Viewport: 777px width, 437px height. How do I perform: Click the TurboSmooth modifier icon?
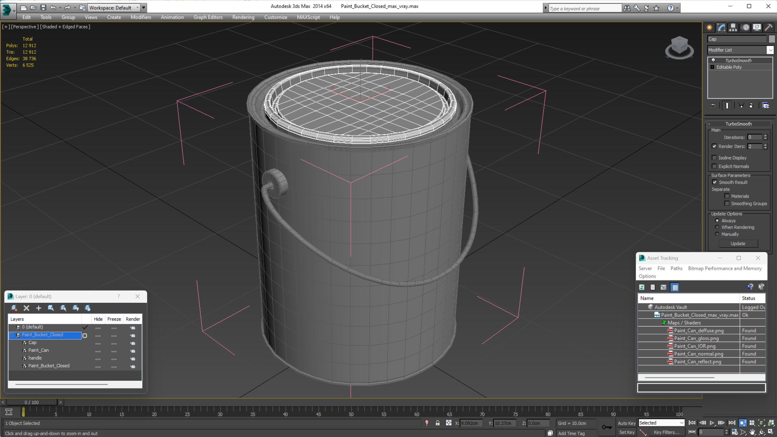click(714, 60)
